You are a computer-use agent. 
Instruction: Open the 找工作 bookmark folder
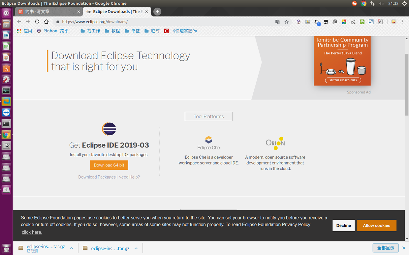pos(90,31)
